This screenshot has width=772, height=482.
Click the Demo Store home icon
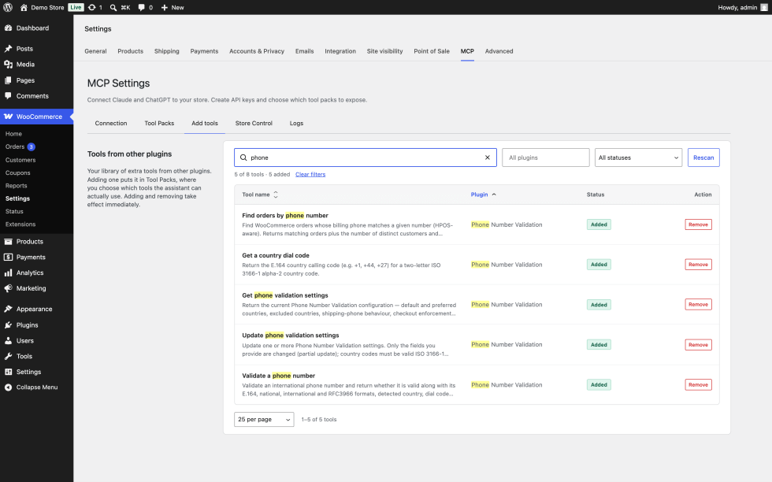[24, 7]
